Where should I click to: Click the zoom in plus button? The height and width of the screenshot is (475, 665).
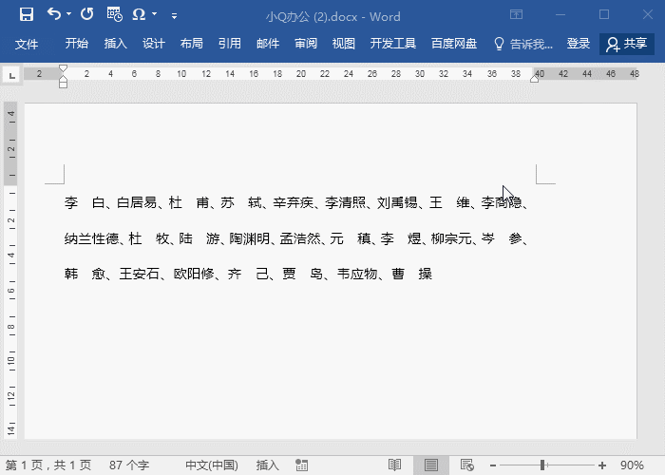coord(601,465)
